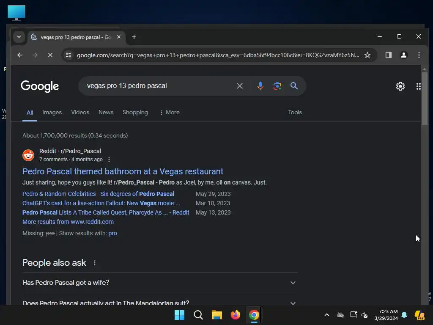Image resolution: width=433 pixels, height=325 pixels.
Task: Show results with the word pro
Action: (112, 233)
